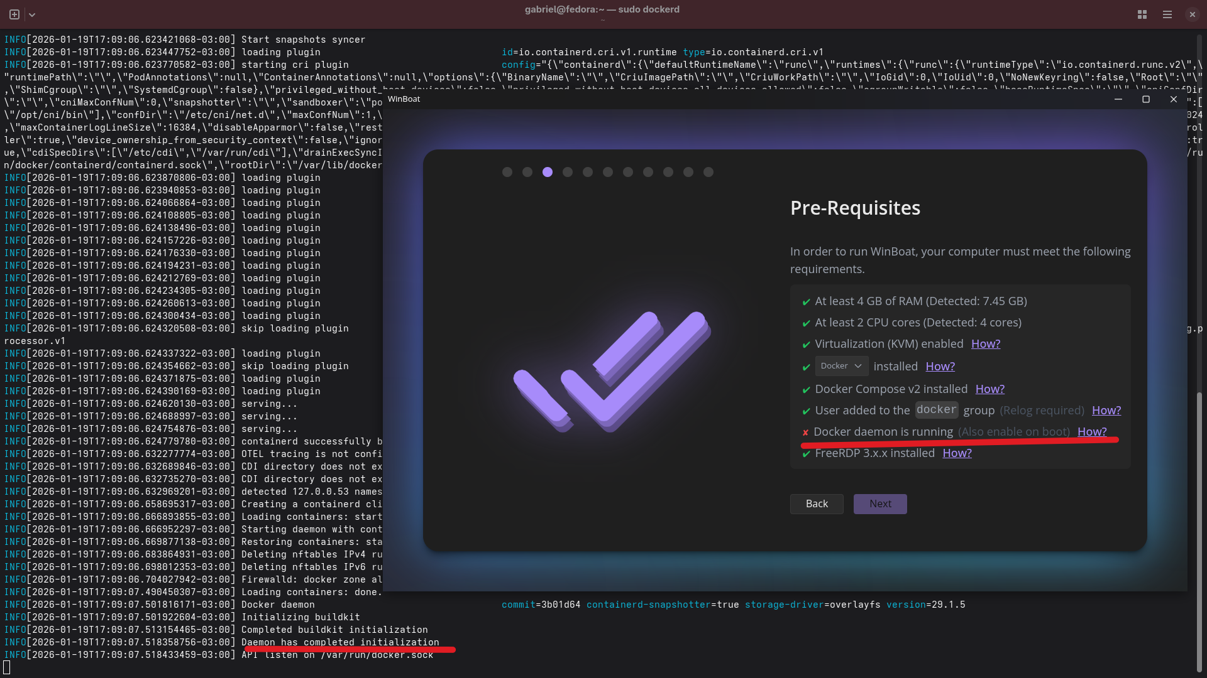This screenshot has width=1207, height=678.
Task: Open How? link for Docker Compose v2
Action: click(990, 389)
